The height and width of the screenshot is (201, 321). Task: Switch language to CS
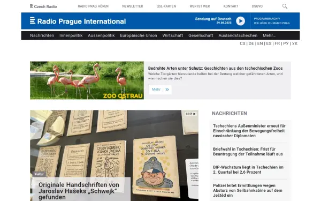click(x=242, y=43)
